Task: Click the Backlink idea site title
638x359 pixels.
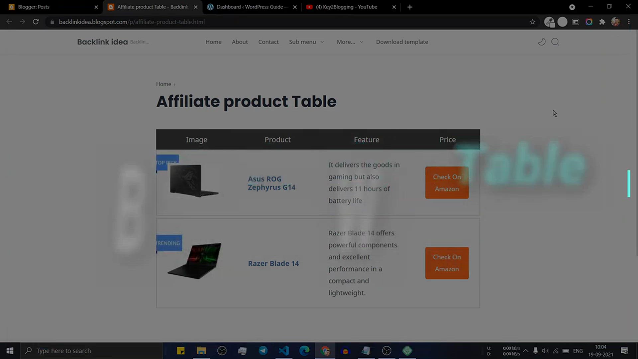Action: click(102, 42)
